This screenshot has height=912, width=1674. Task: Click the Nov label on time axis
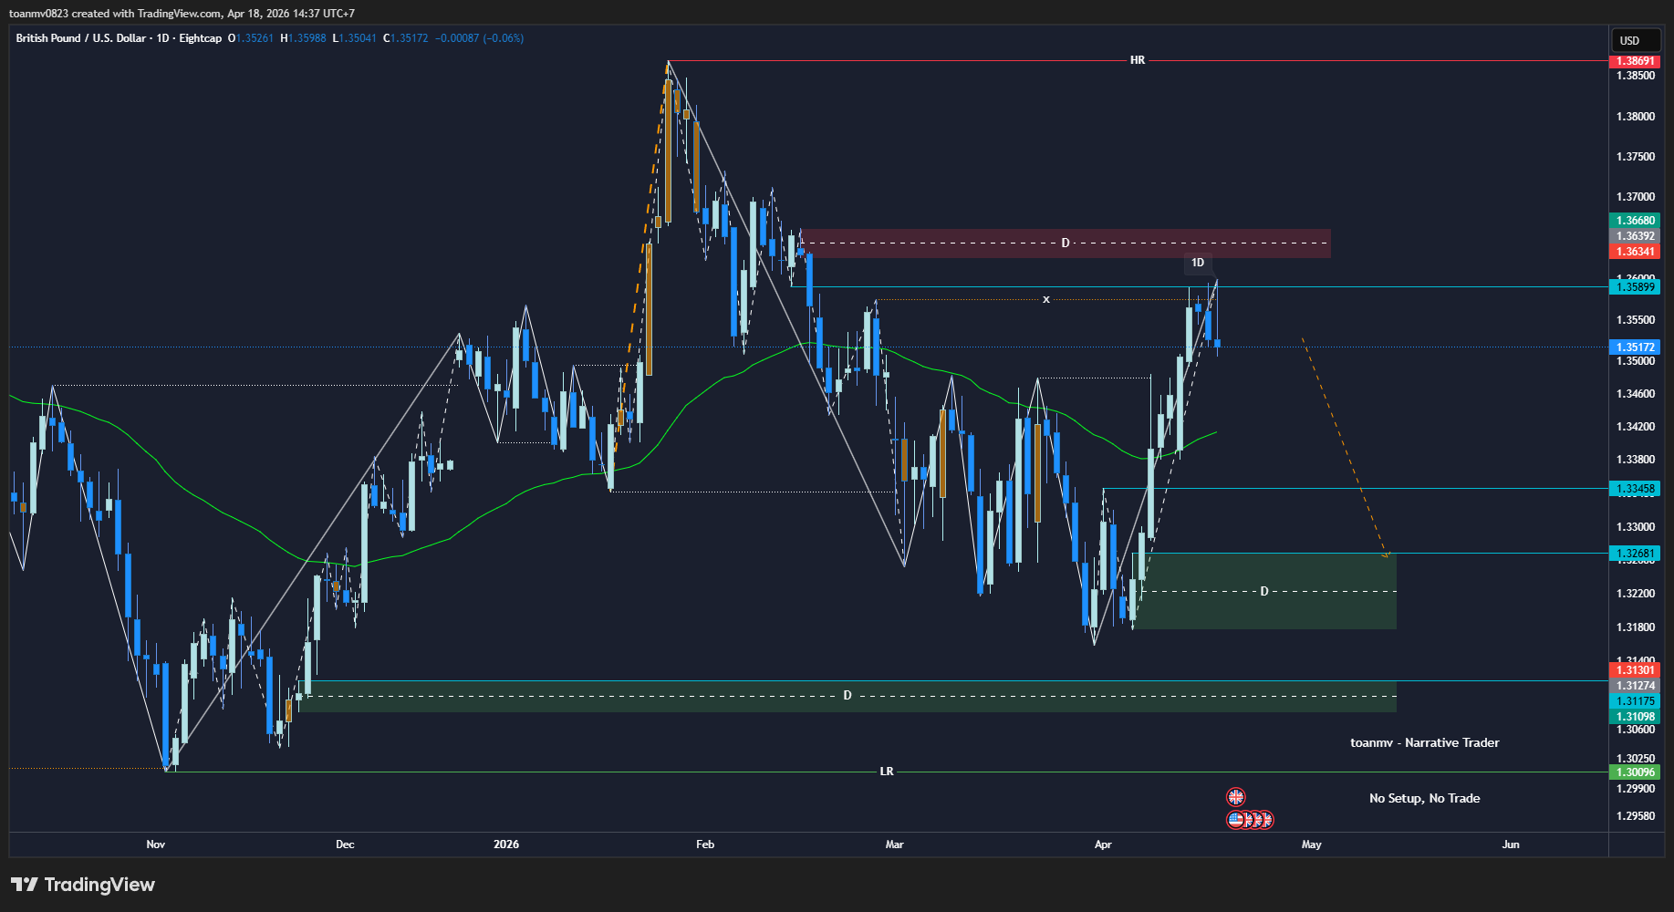click(x=156, y=845)
